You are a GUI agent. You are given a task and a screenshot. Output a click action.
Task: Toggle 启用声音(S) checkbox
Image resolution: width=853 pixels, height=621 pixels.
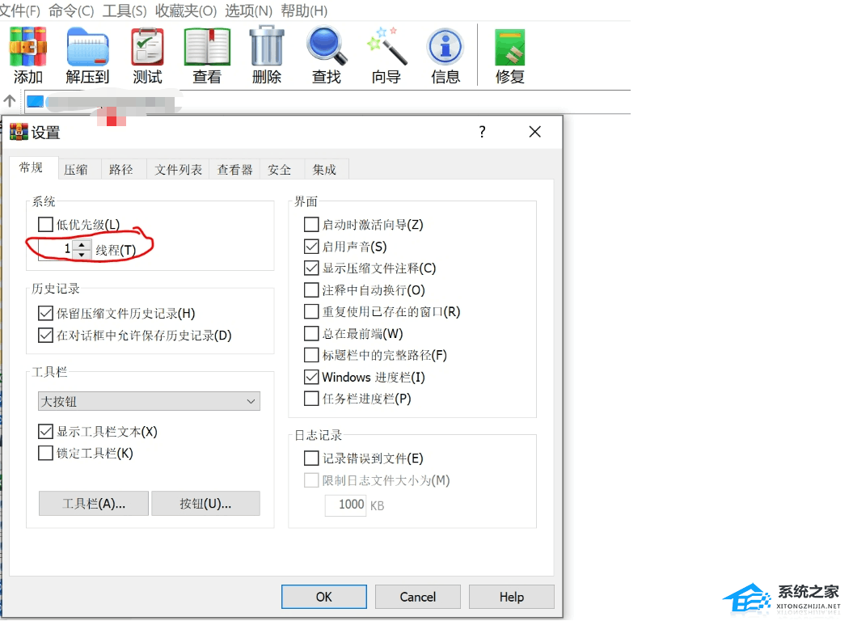(311, 247)
